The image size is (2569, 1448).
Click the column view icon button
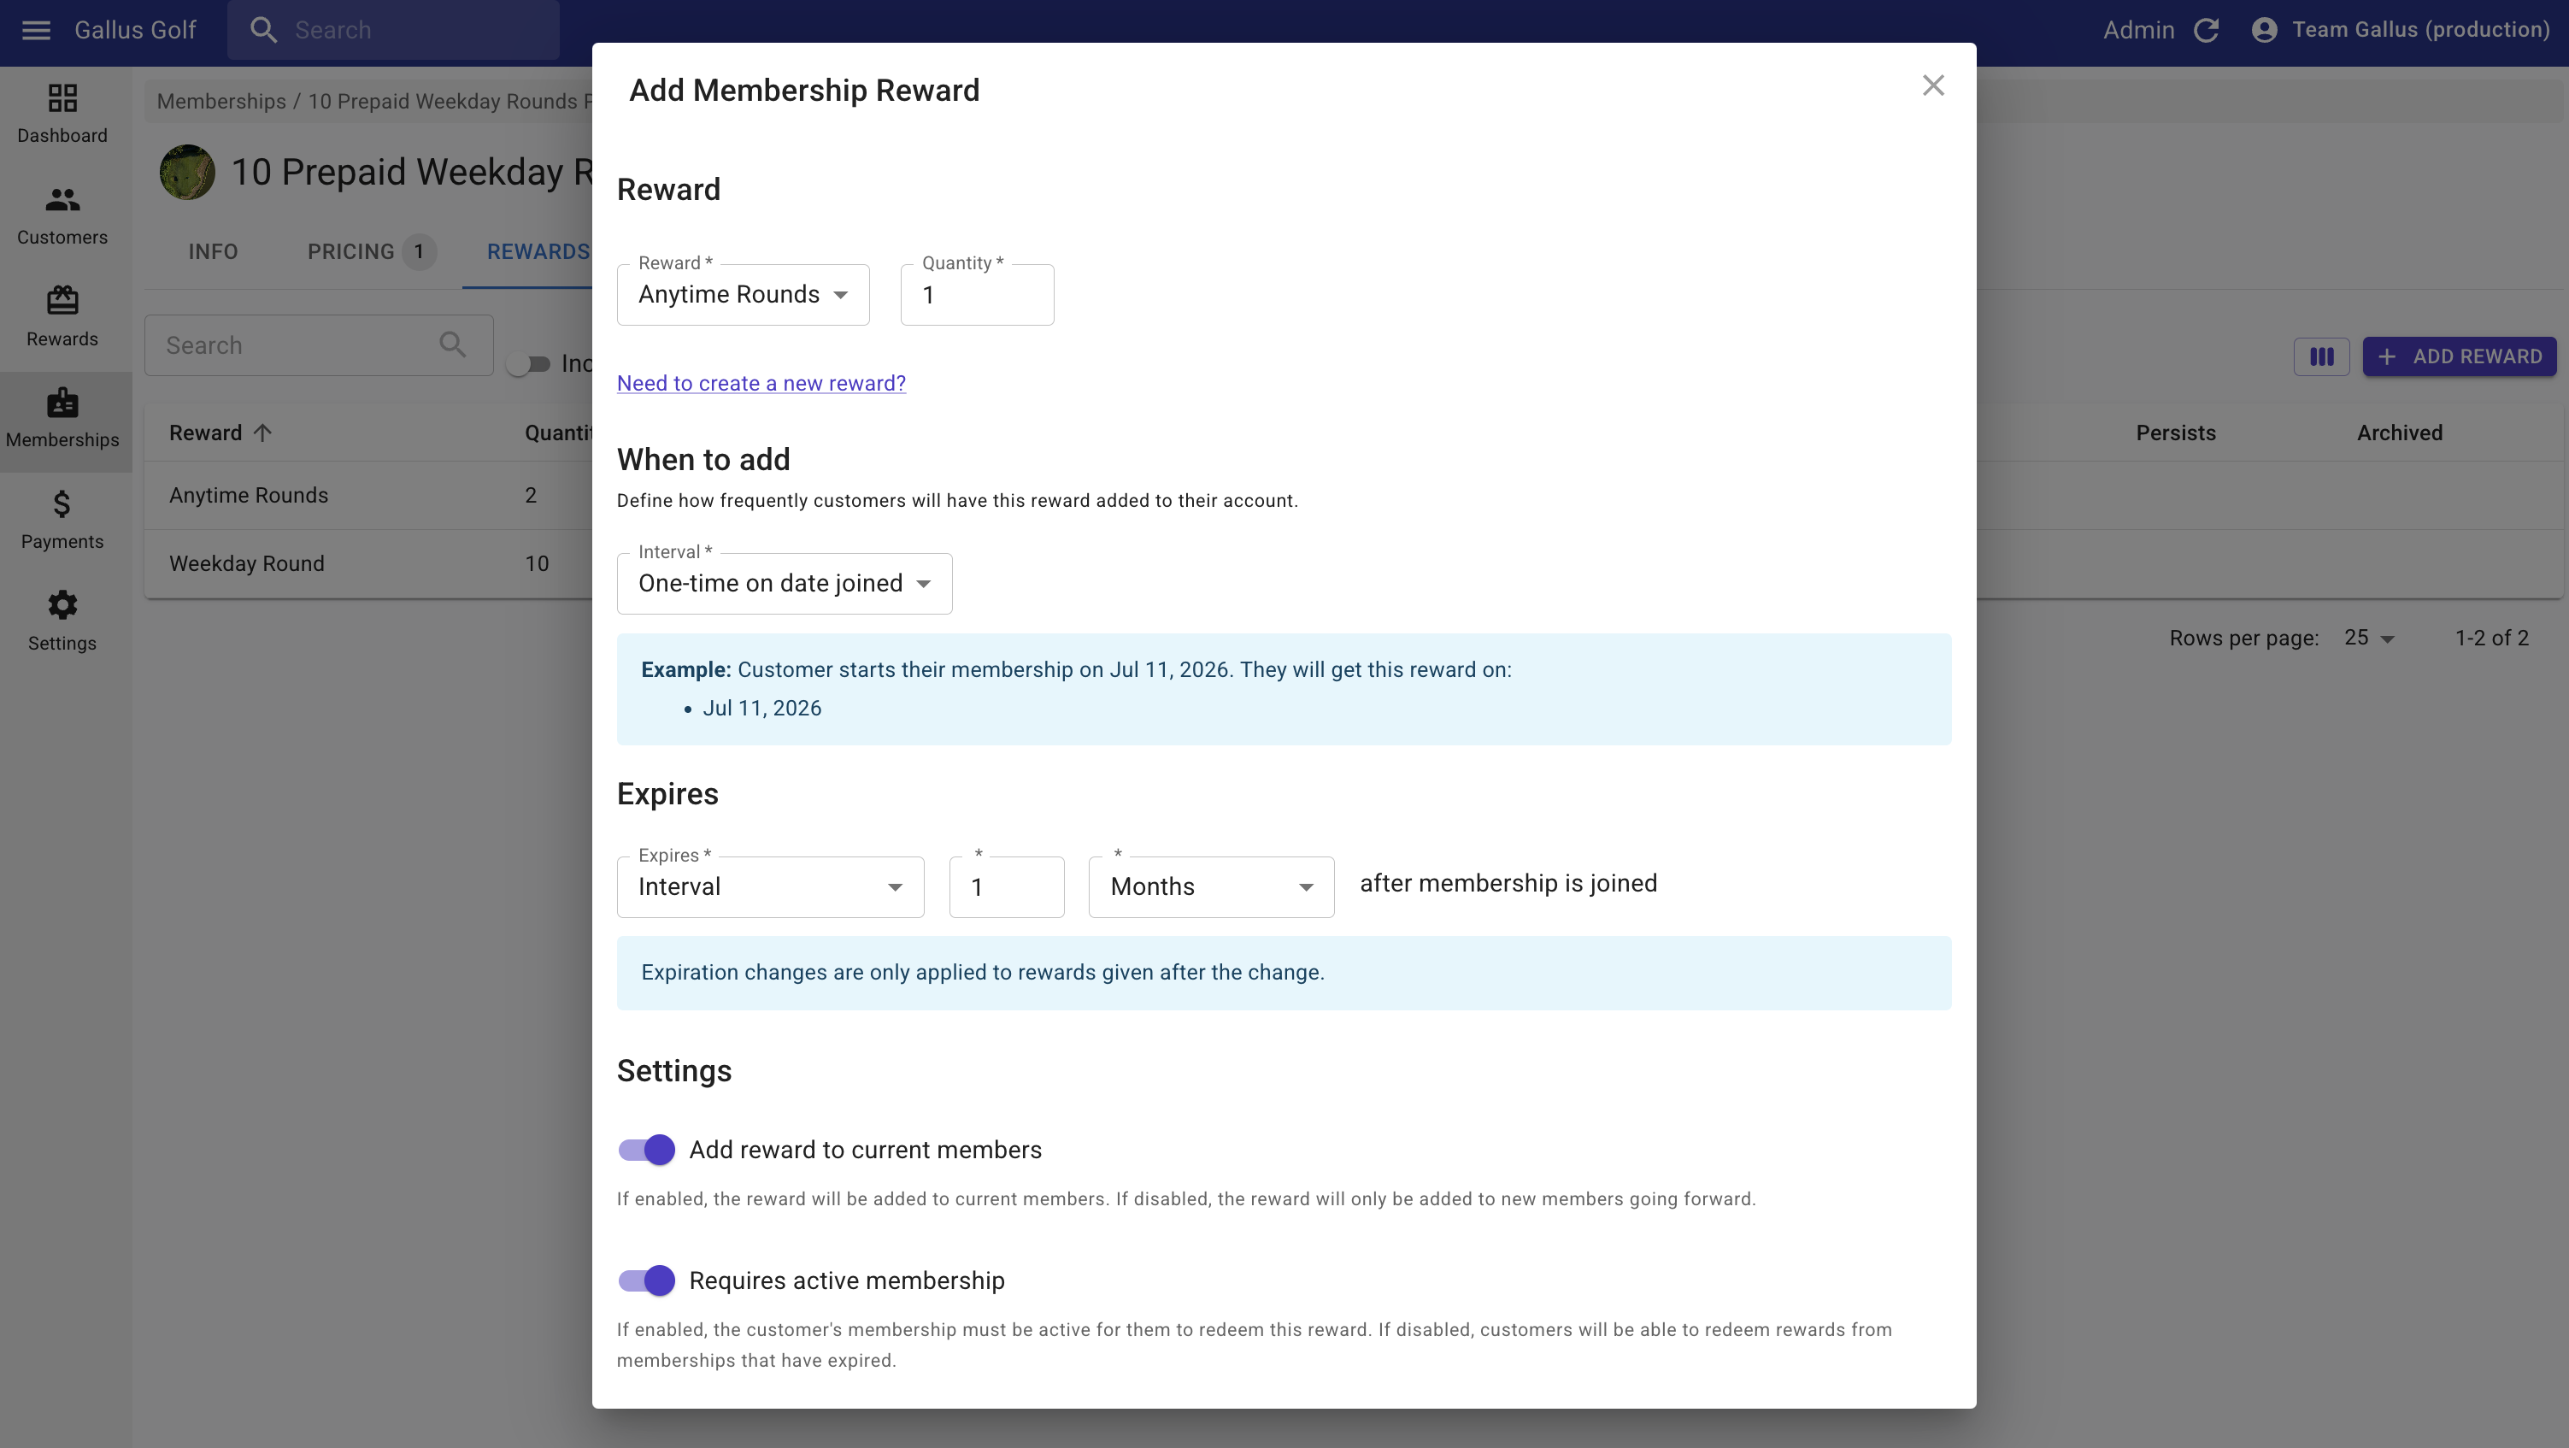click(2320, 357)
